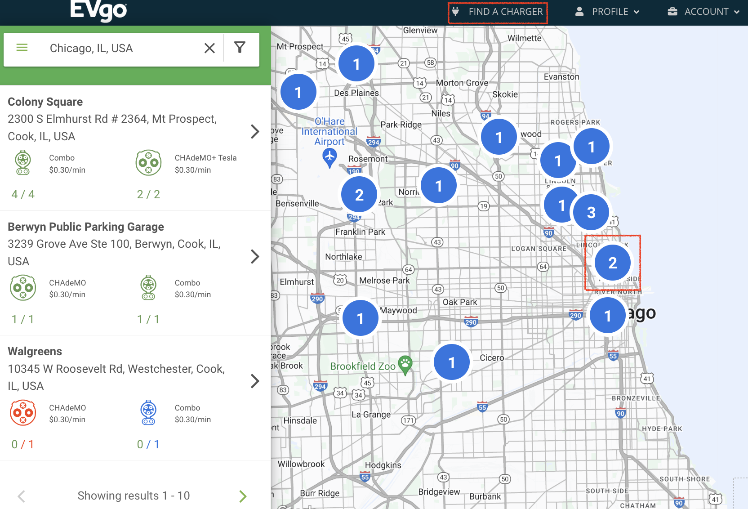
Task: Select Colony Square station title
Action: click(45, 102)
